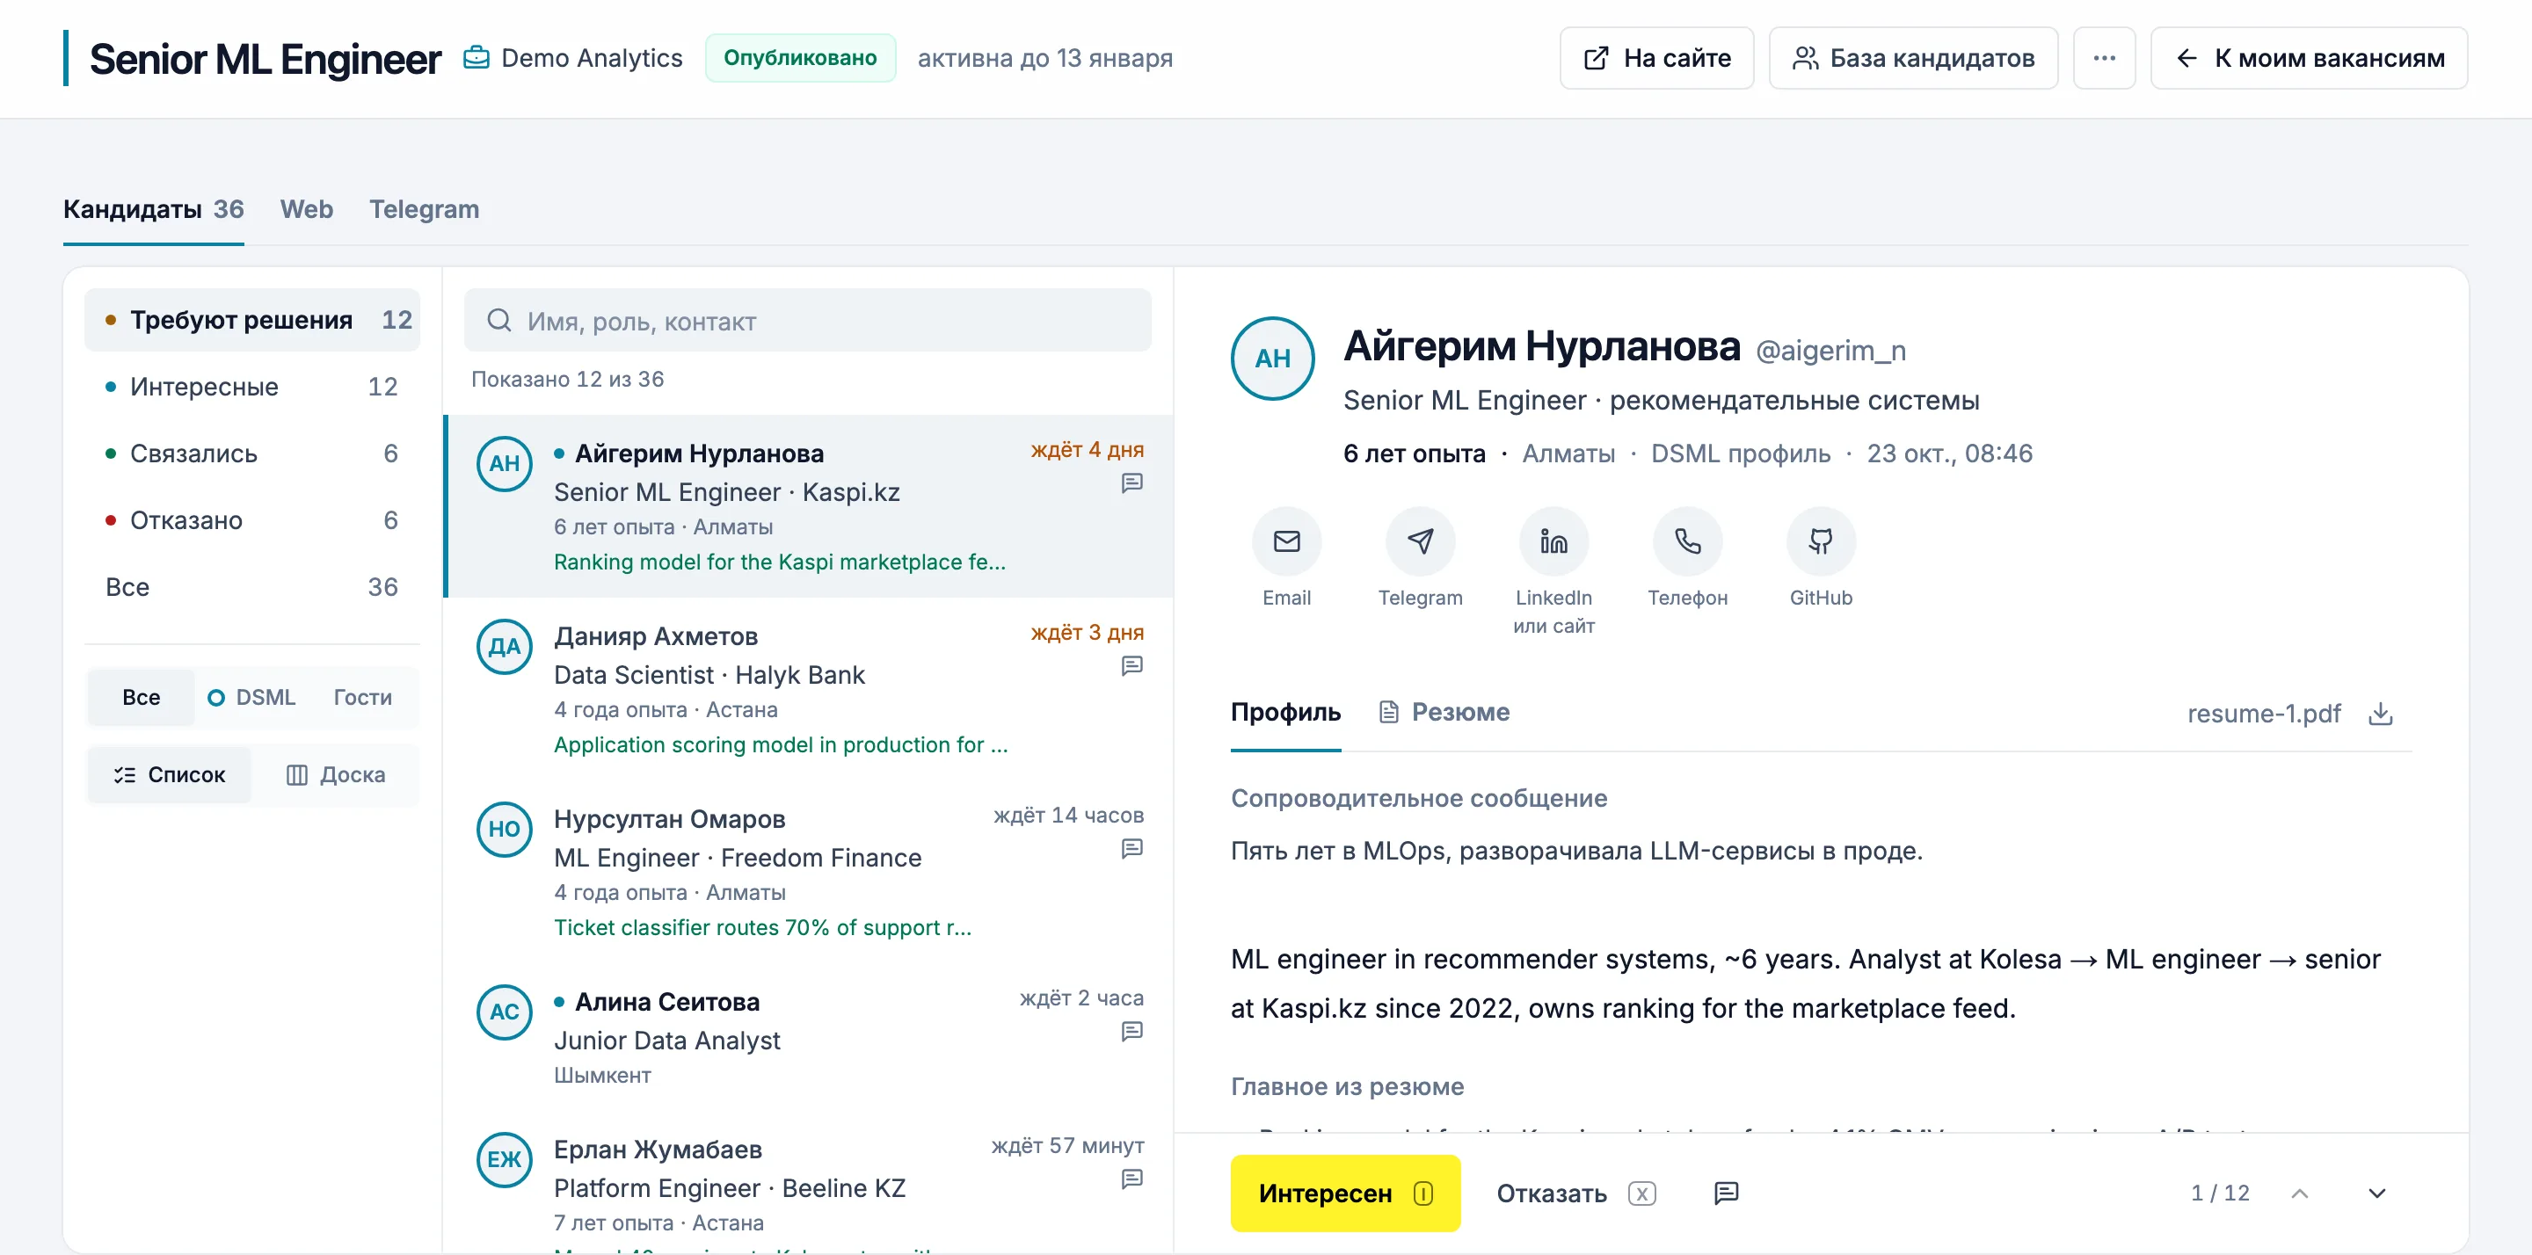Go to next candidate with down chevron

(2376, 1193)
